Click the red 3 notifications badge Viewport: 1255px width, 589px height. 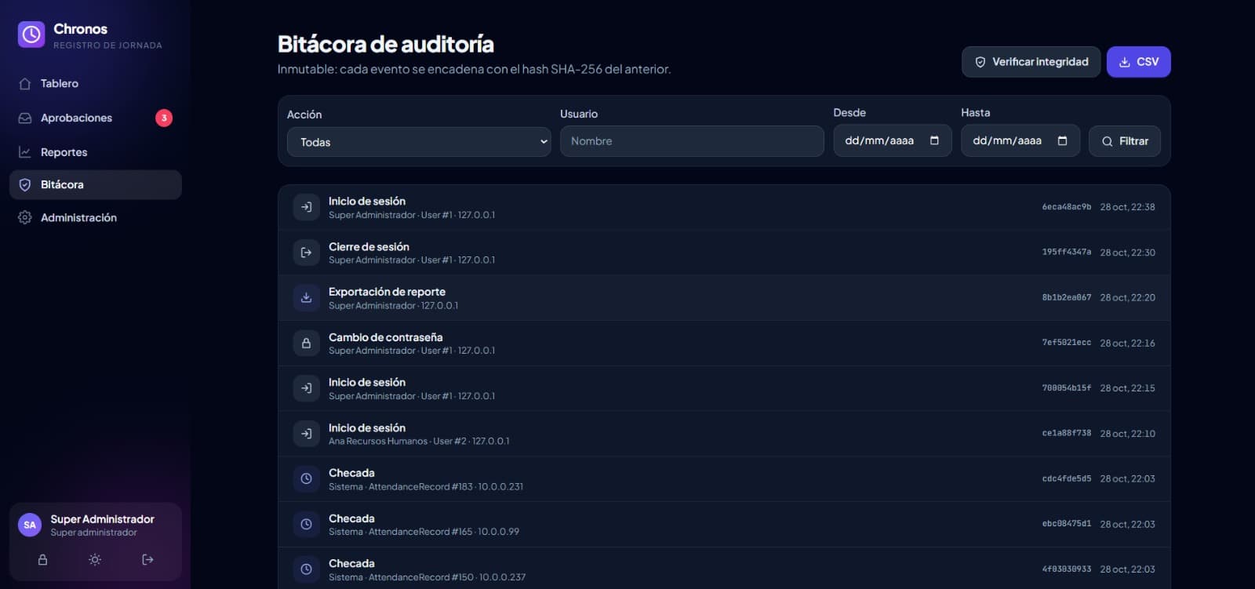(x=164, y=118)
